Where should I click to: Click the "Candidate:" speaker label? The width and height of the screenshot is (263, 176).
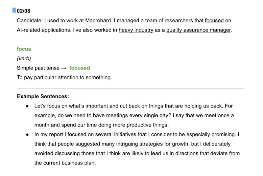(30, 20)
